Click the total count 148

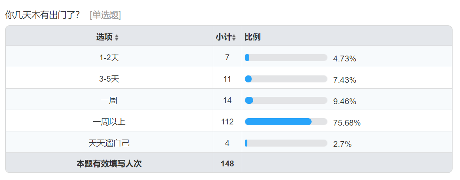(x=227, y=164)
